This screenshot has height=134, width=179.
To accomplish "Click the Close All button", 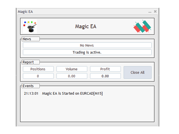I will click(x=138, y=73).
